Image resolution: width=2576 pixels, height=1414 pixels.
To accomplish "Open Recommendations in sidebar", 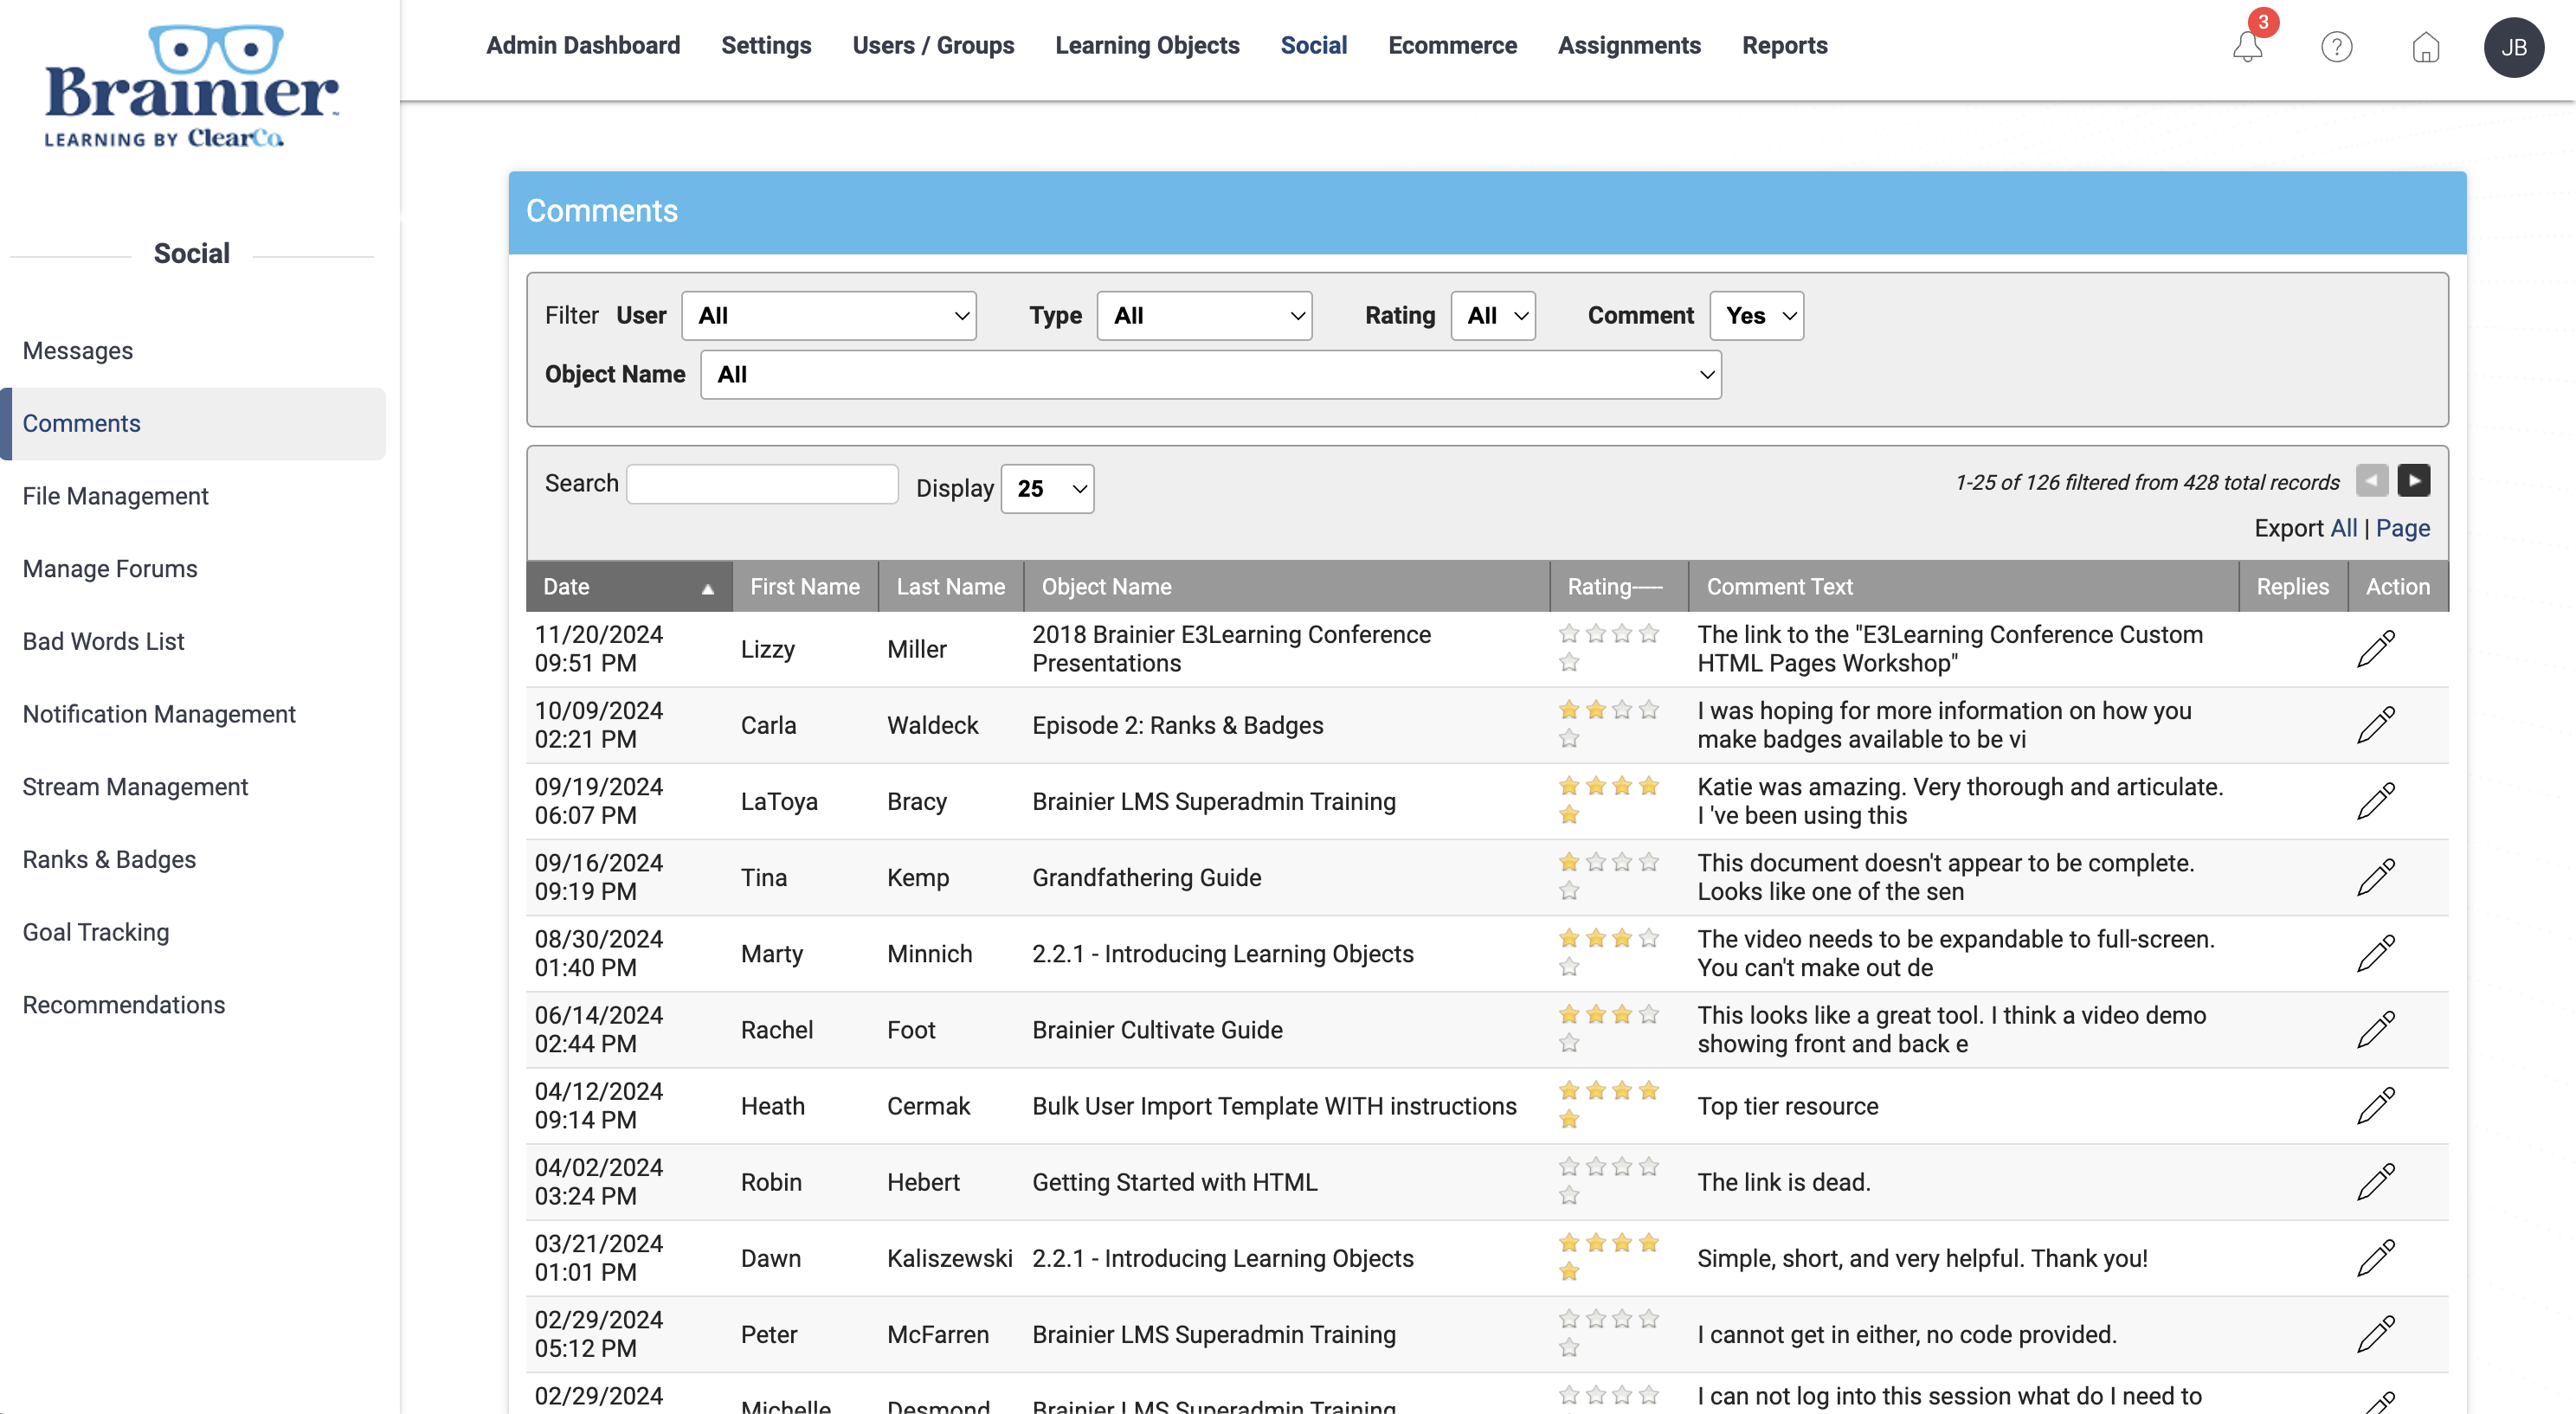I will pyautogui.click(x=124, y=1006).
